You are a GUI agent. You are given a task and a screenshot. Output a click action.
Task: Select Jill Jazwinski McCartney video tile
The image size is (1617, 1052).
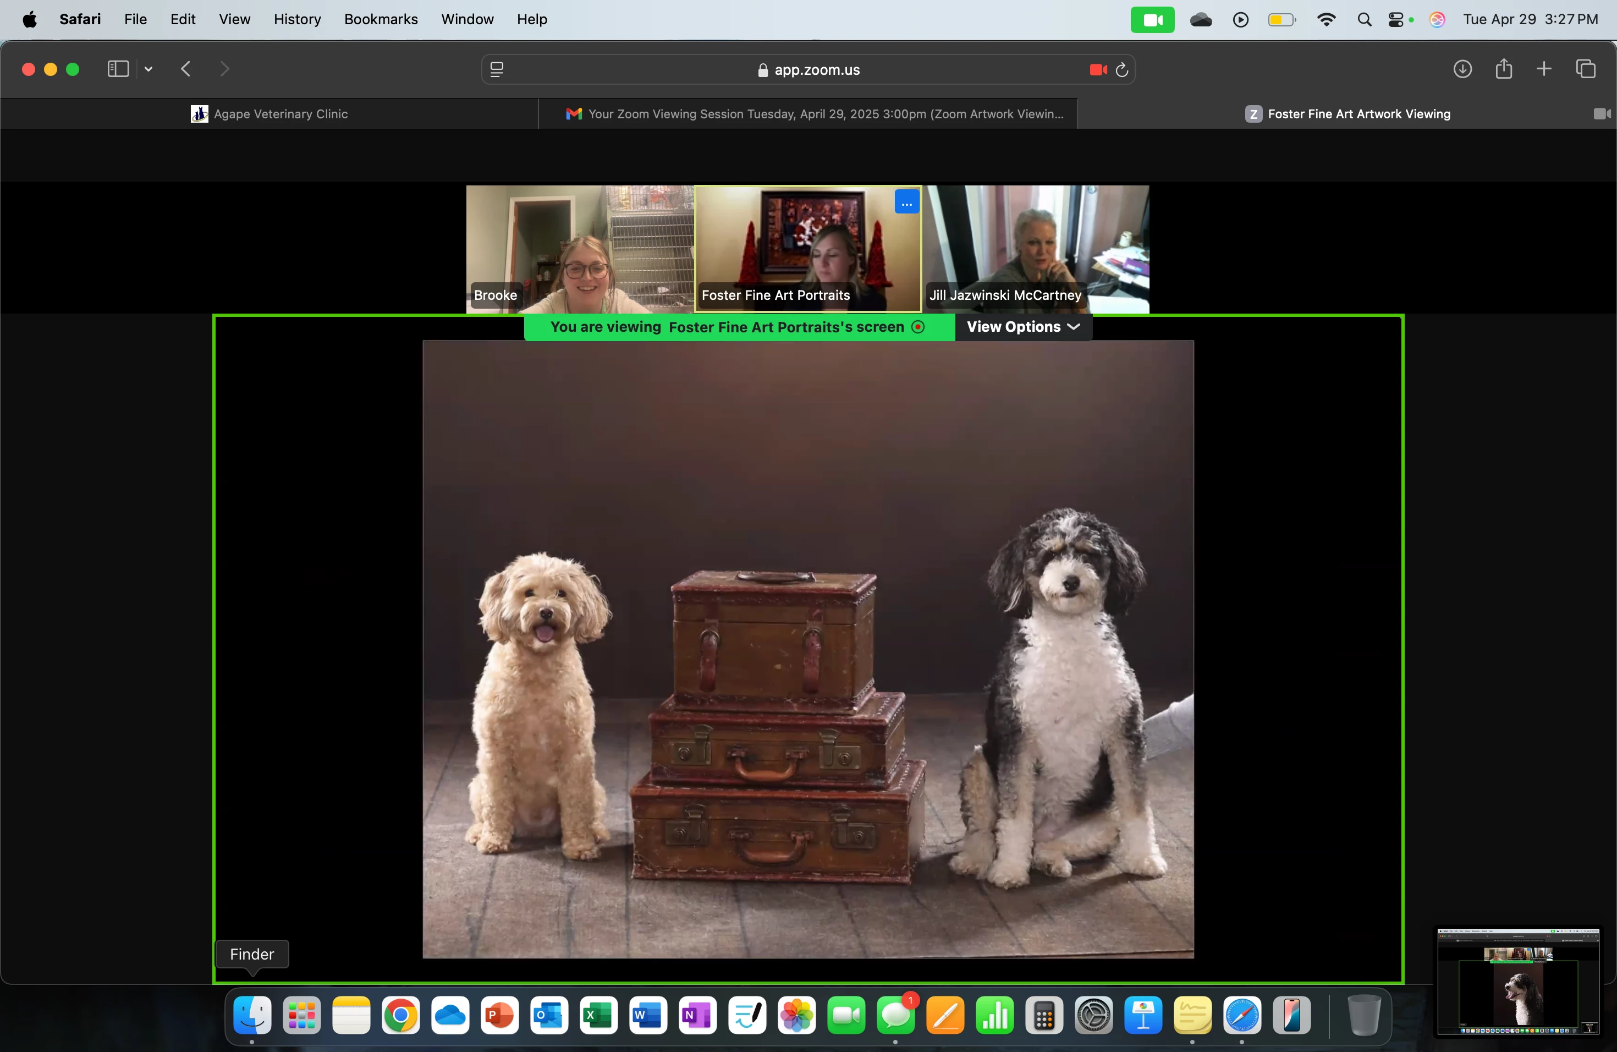[x=1036, y=249]
